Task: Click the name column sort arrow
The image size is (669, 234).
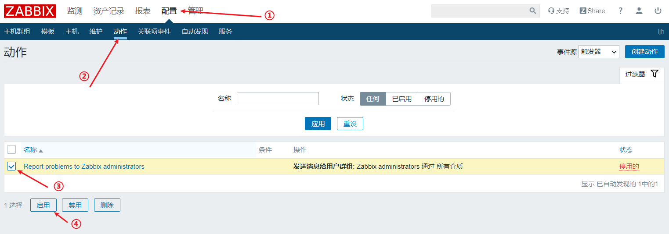Action: (41, 151)
